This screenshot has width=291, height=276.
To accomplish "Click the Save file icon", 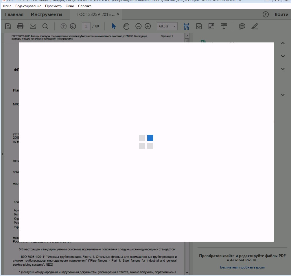I will 8,26.
